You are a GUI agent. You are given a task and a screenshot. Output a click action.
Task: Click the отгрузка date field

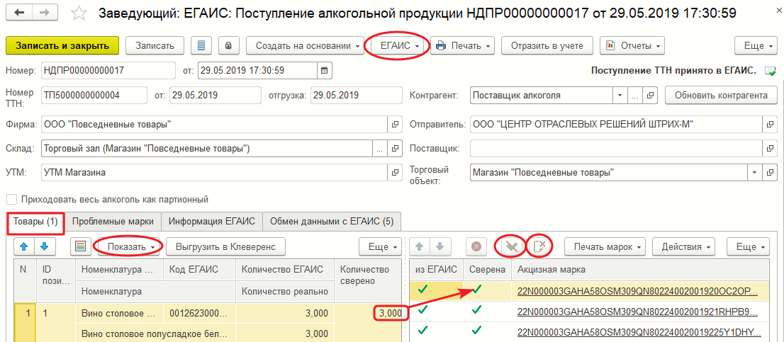[356, 96]
